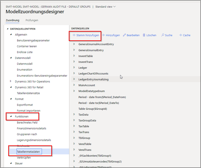Expand the InventTable data source
The image size is (201, 168).
(74, 56)
